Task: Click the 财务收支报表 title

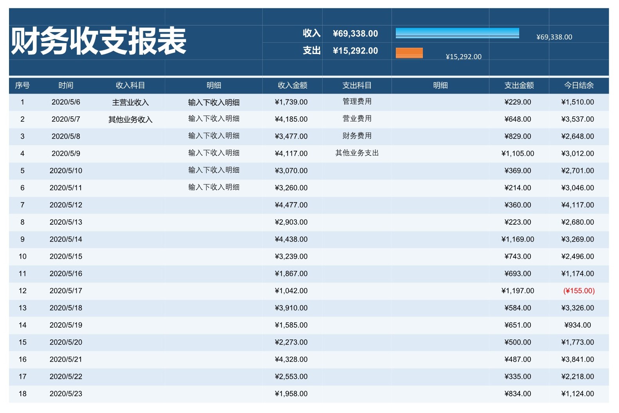Action: 98,41
